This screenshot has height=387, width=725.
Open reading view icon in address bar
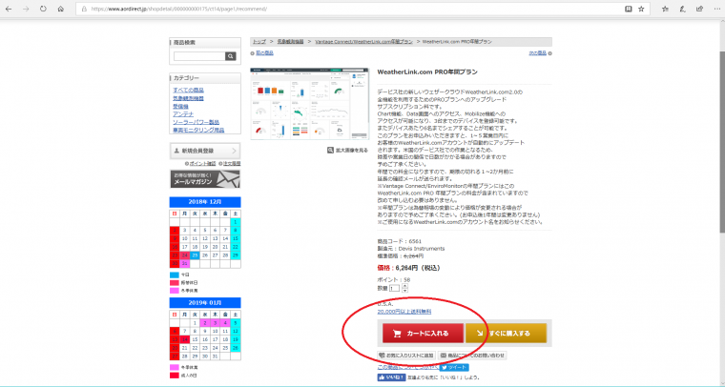point(629,9)
